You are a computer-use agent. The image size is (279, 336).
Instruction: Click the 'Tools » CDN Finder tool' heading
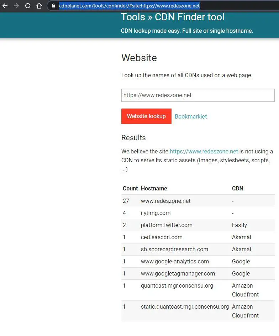coord(173,17)
